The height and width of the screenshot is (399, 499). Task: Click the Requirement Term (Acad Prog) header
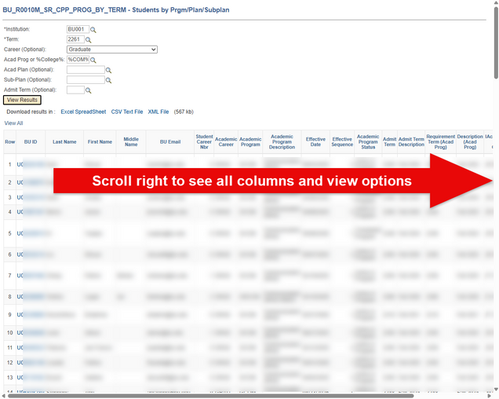pyautogui.click(x=441, y=142)
